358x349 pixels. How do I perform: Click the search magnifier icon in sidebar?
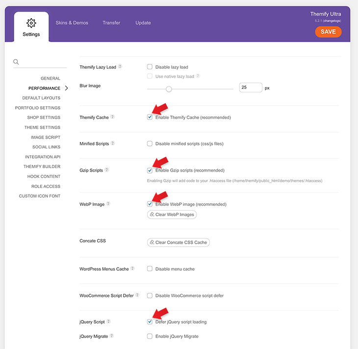point(16,62)
